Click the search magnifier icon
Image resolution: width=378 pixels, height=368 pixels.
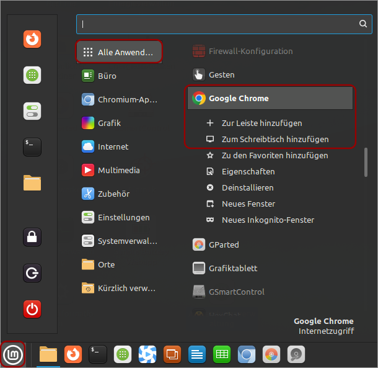(363, 24)
